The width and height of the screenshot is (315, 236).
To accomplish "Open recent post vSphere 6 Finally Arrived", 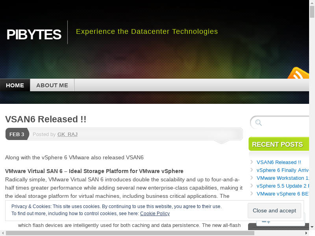I will click(x=283, y=170).
